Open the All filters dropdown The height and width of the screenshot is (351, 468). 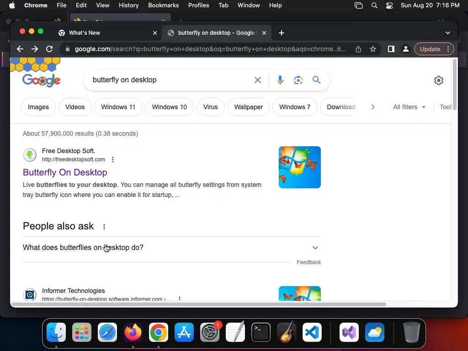pyautogui.click(x=409, y=107)
